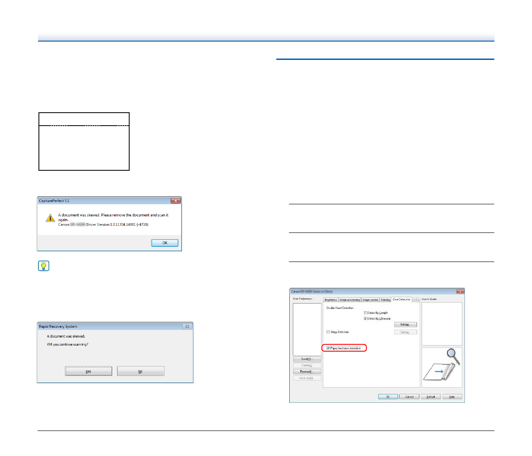This screenshot has width=532, height=456.
Task: Click the yellow warning triangle icon
Action: [x=51, y=218]
